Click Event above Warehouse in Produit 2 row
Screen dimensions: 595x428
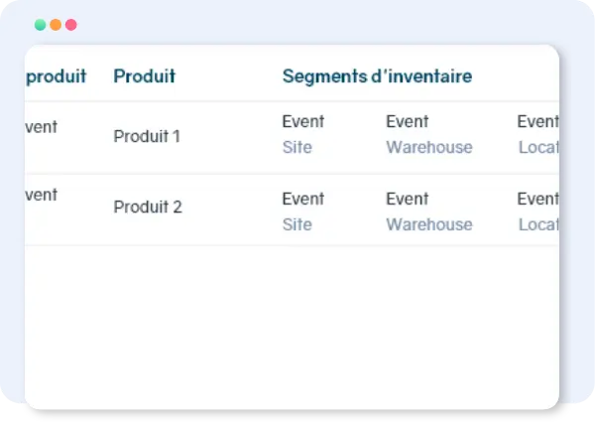pyautogui.click(x=407, y=199)
